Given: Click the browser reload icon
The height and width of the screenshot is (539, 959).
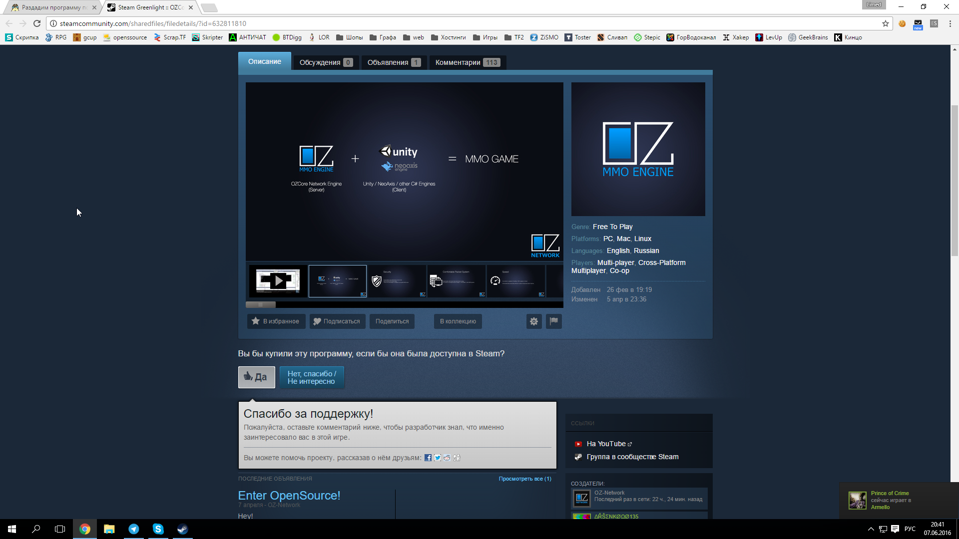Looking at the screenshot, I should point(37,23).
